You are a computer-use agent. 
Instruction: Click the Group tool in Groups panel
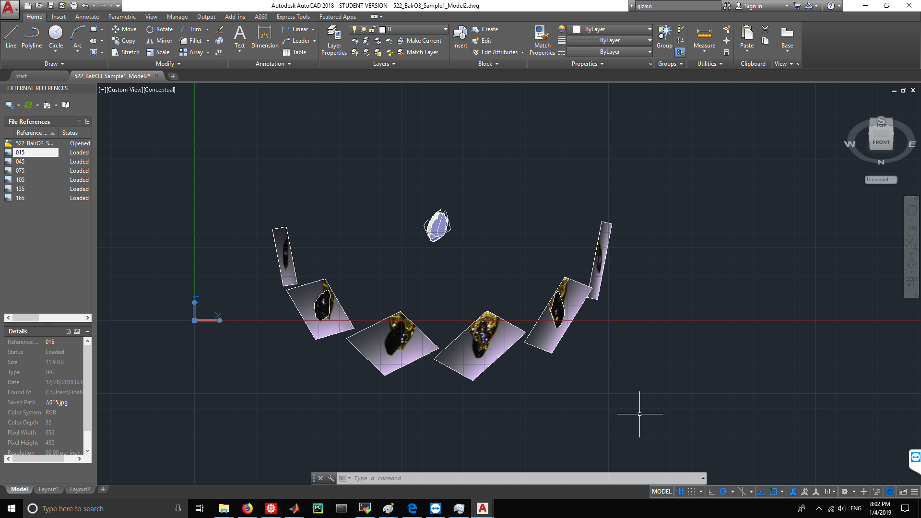(x=663, y=36)
